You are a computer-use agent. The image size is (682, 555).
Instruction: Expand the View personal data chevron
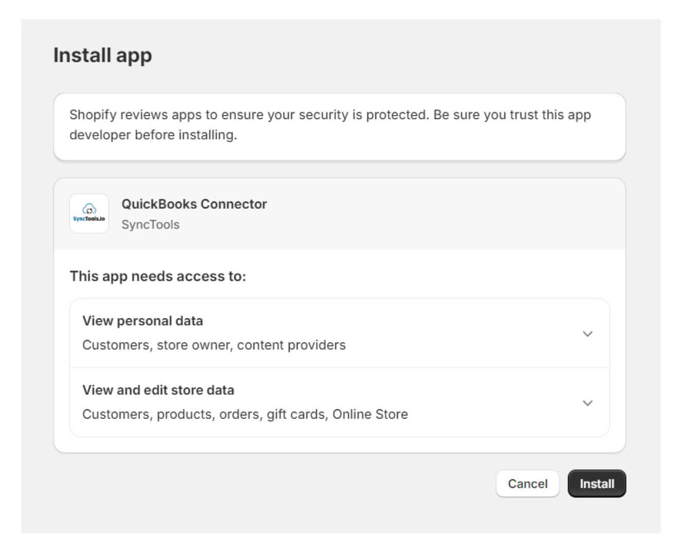pos(587,334)
